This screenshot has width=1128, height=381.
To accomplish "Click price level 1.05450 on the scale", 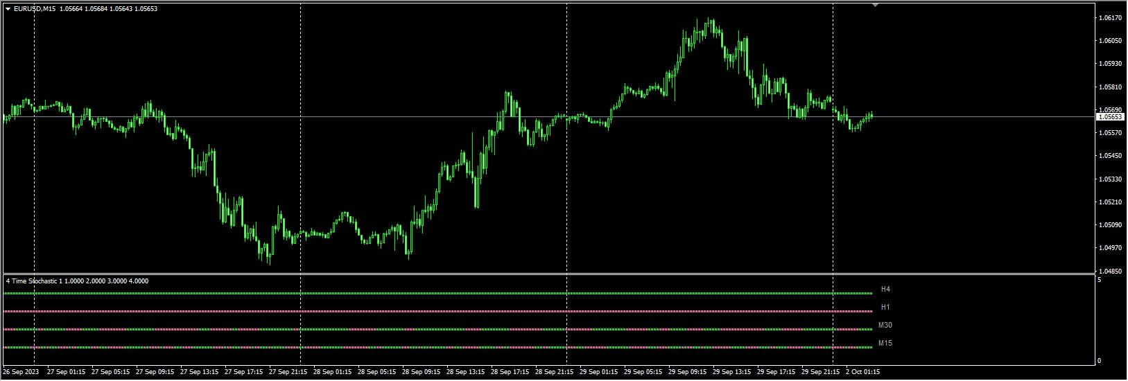I will pyautogui.click(x=1111, y=156).
